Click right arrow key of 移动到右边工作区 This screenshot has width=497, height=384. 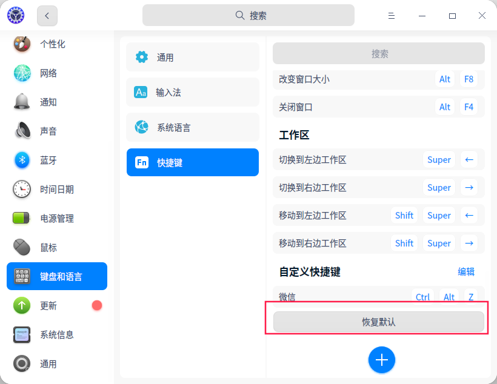tap(469, 243)
